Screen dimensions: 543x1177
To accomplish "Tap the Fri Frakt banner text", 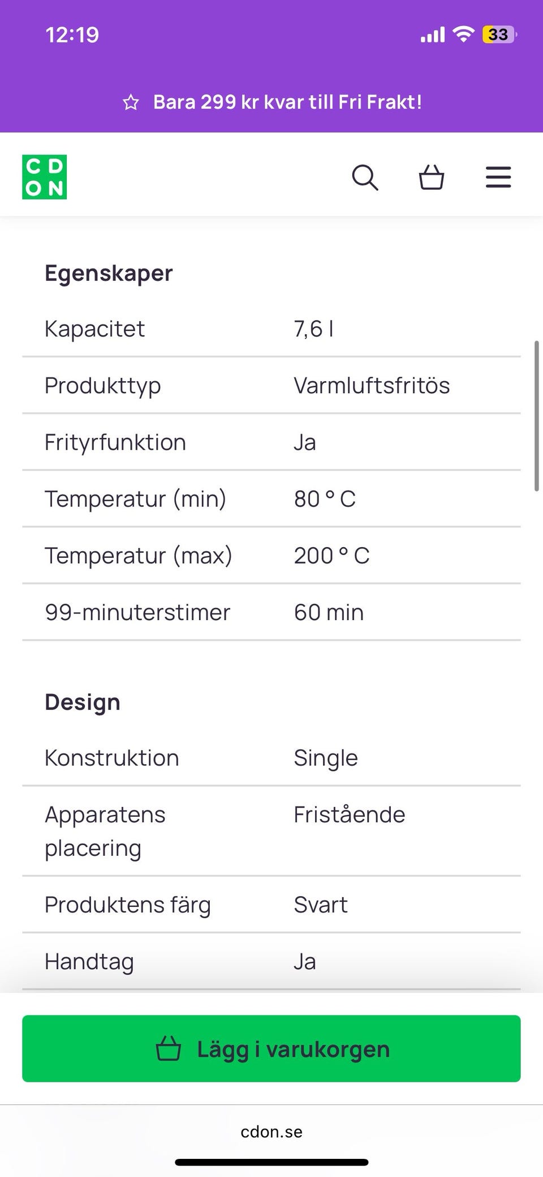I will click(x=287, y=102).
